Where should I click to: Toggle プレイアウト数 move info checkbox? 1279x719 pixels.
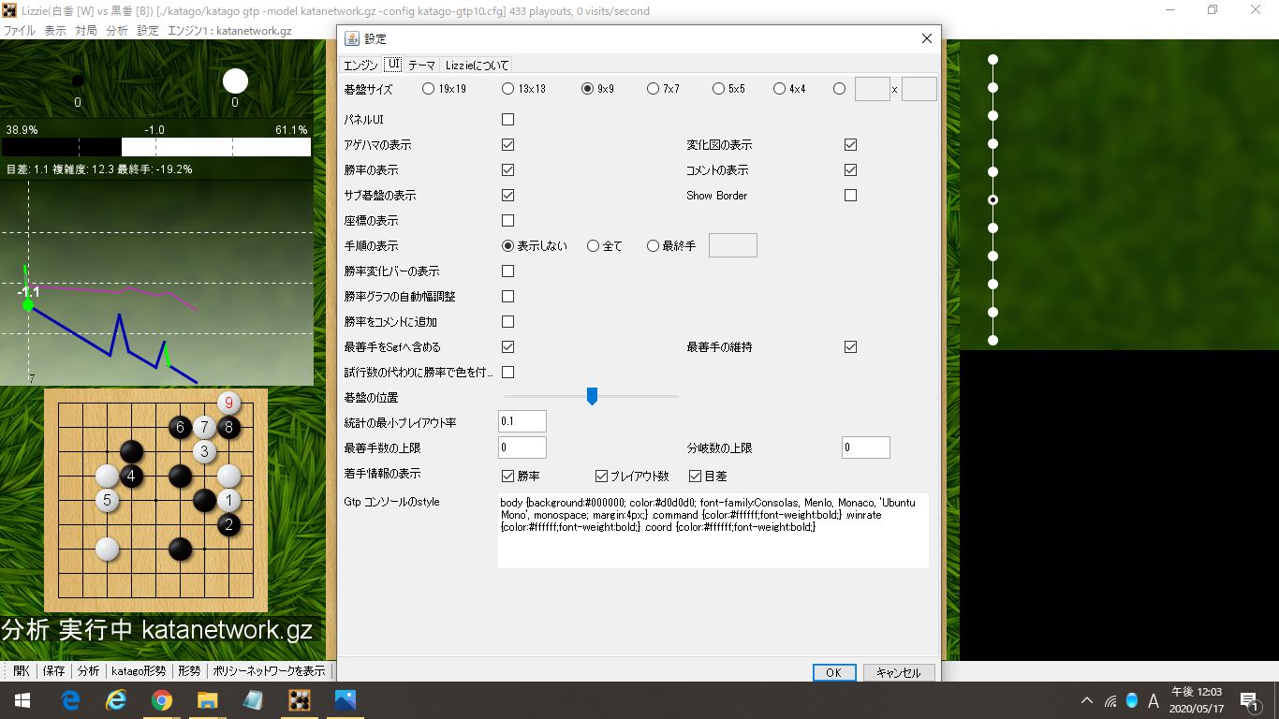602,477
